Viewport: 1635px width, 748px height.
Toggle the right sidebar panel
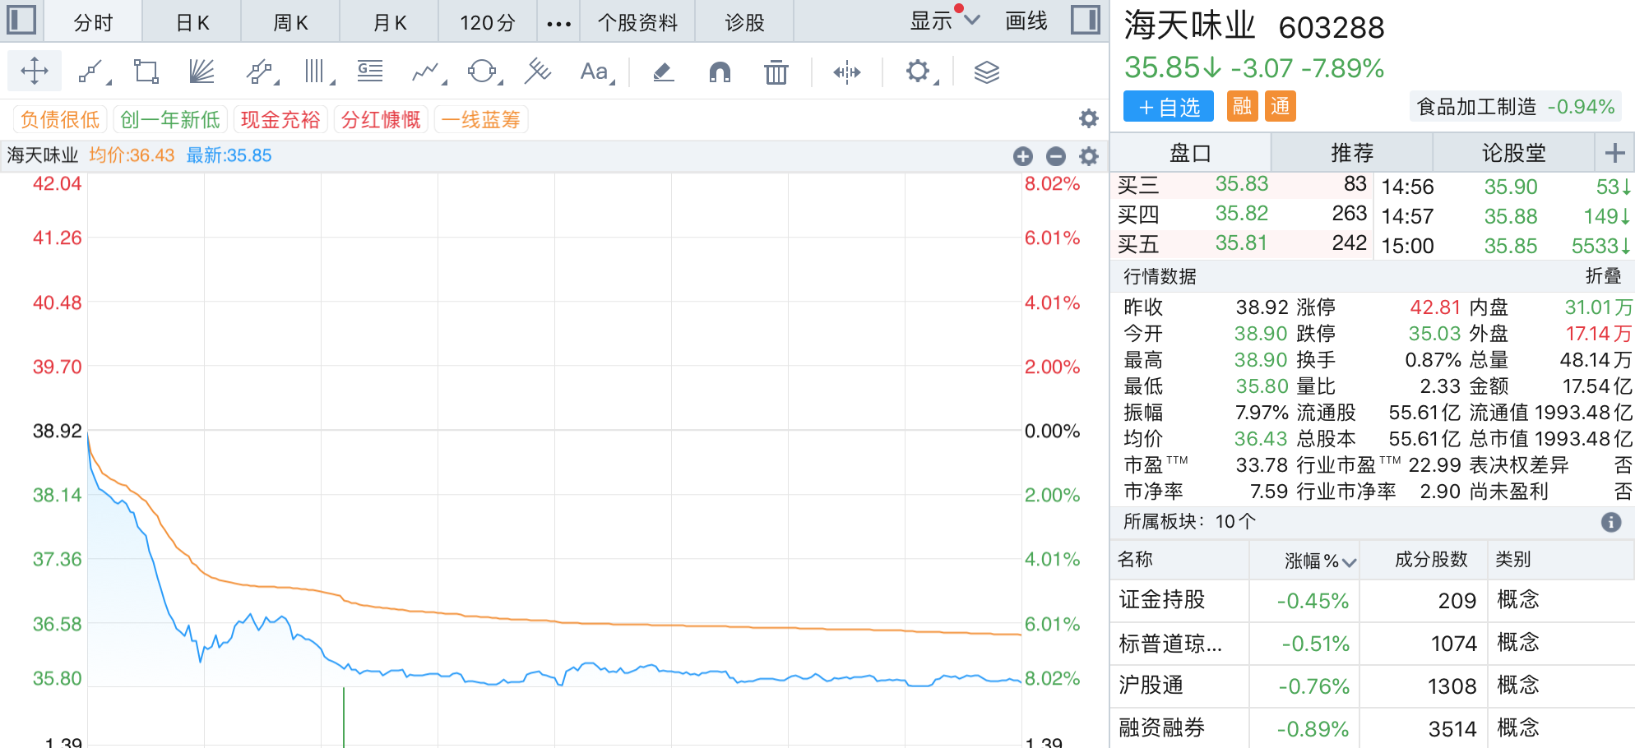tap(1086, 20)
